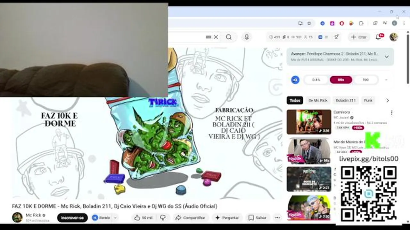The width and height of the screenshot is (410, 230).
Task: Open the YouTube account avatar menu
Action: pos(394,37)
